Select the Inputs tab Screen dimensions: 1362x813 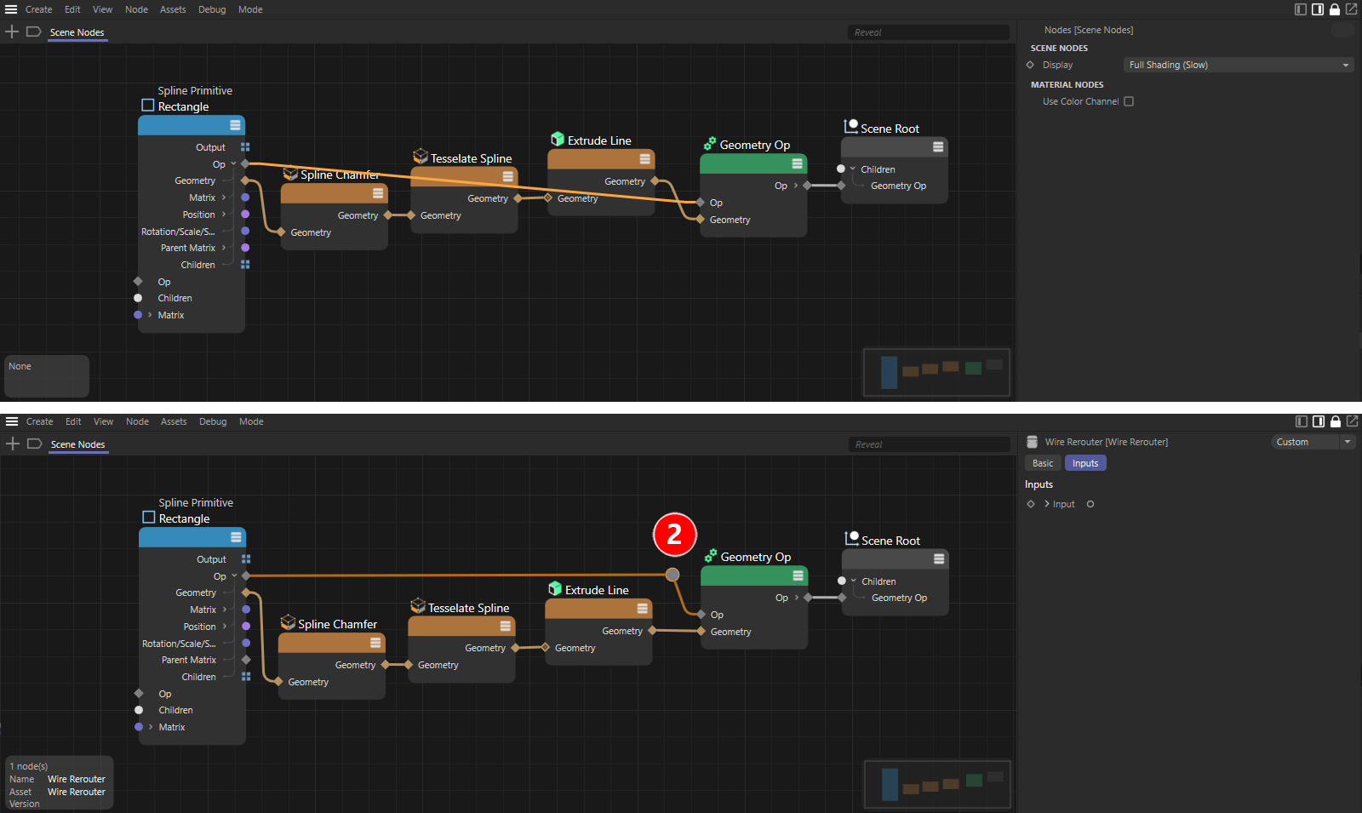1085,463
